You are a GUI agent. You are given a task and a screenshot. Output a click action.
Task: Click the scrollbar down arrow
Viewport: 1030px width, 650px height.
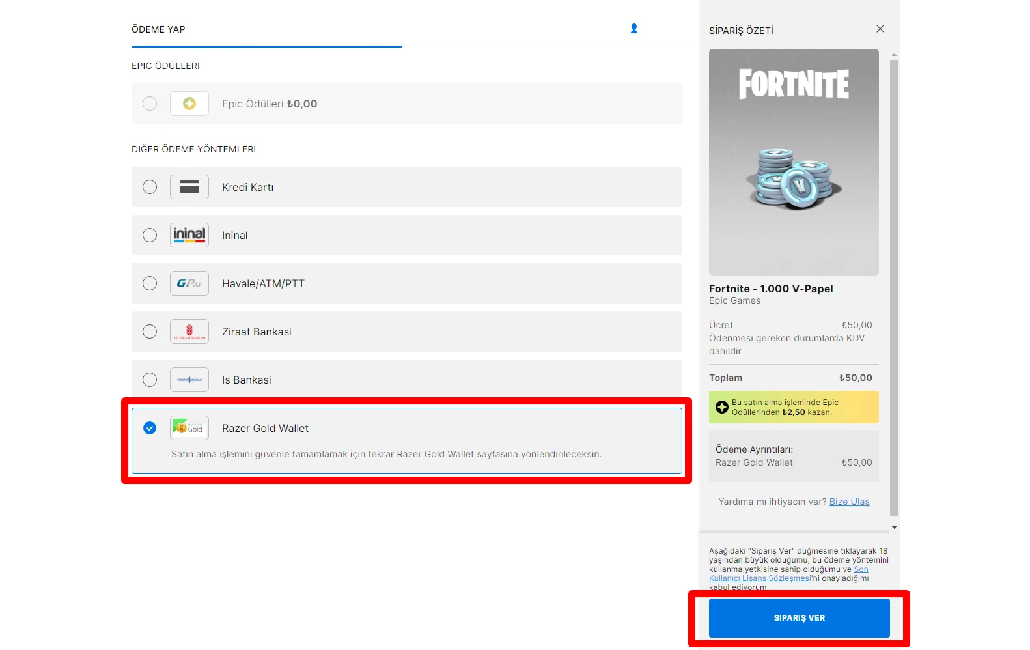pyautogui.click(x=894, y=528)
